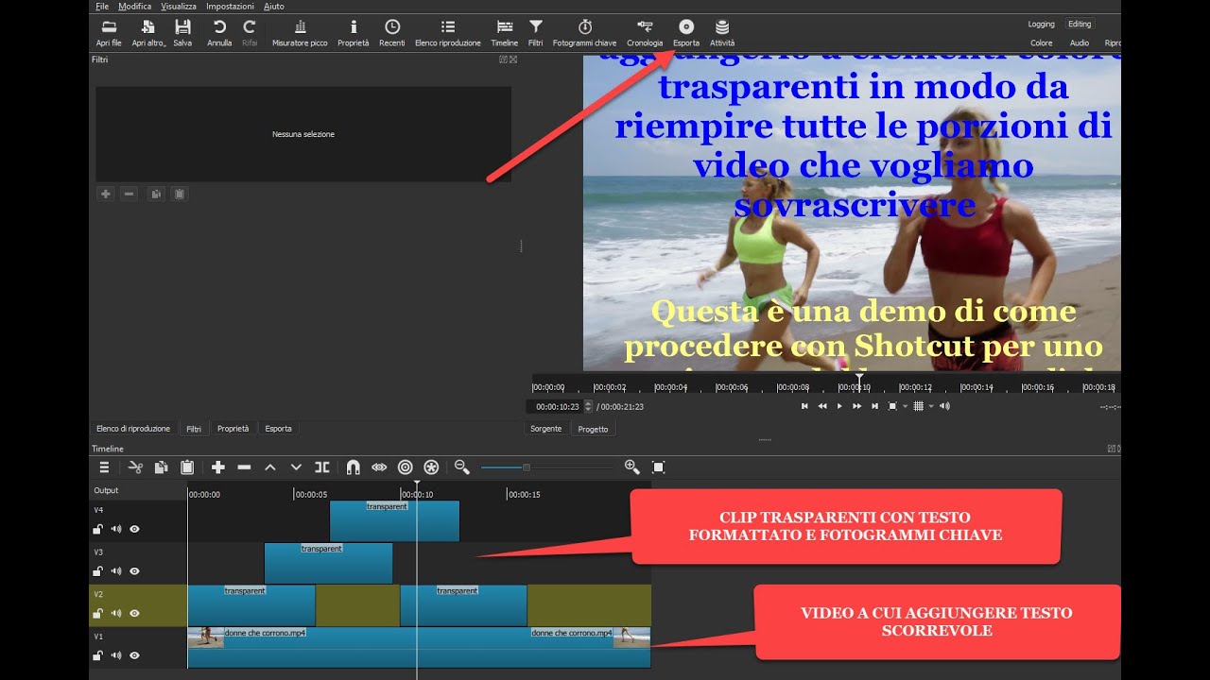Screen dimensions: 1210x680
Task: Hide the V1 track
Action: (x=134, y=655)
